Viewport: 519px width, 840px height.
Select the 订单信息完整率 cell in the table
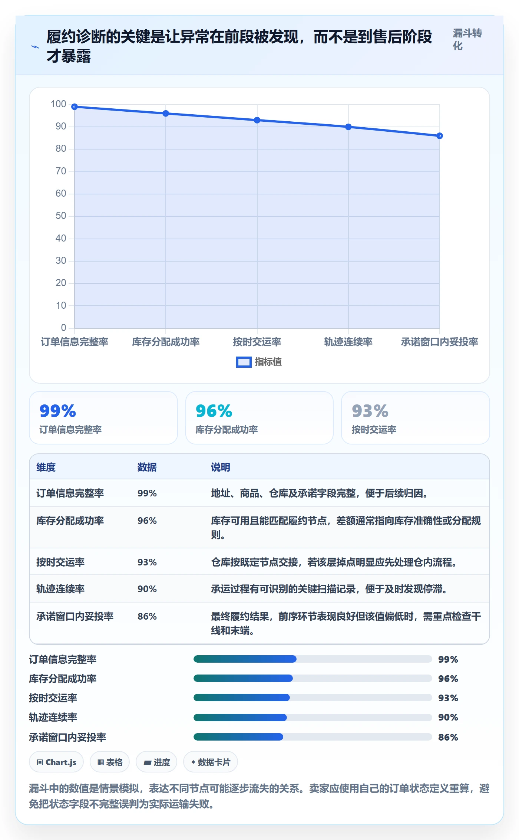coord(70,493)
